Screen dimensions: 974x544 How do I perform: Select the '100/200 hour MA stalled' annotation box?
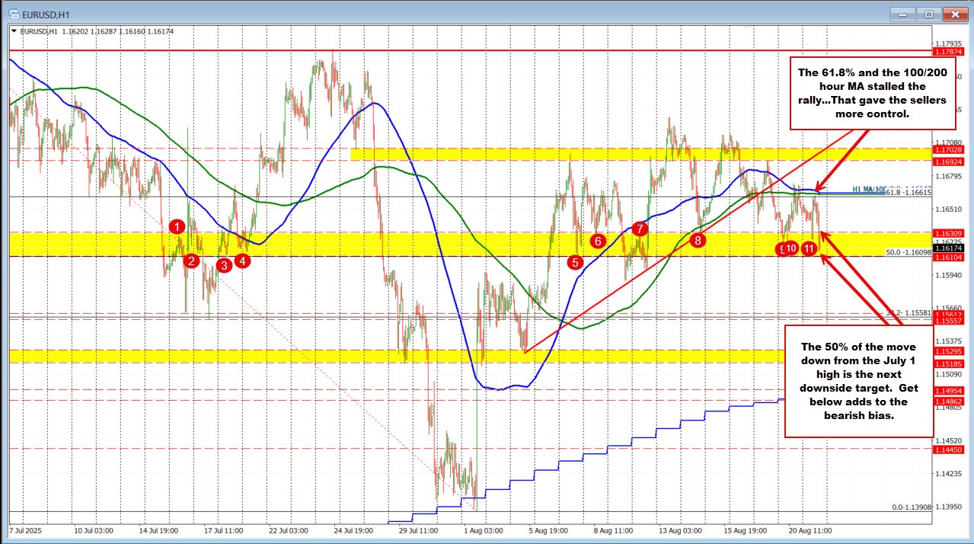coord(873,92)
